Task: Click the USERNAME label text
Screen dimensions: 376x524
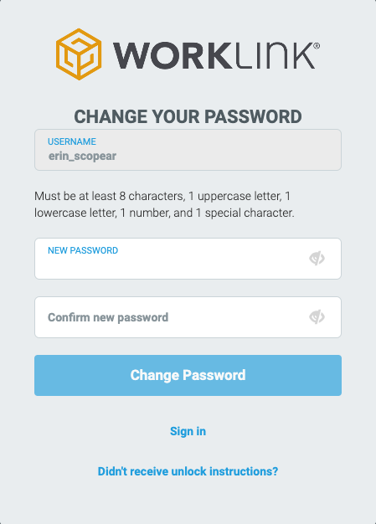Action: [x=72, y=141]
